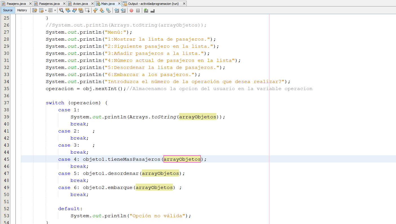Click the Avion.java file icon in tab
This screenshot has height=224, width=396.
tap(70, 4)
